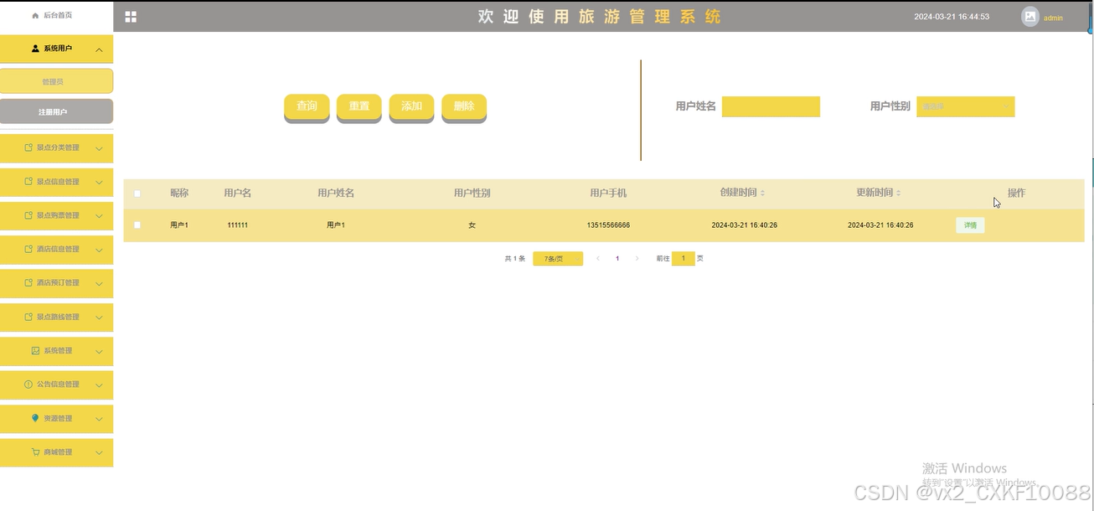1094x511 pixels.
Task: Click the 重置 reset button
Action: pos(359,107)
